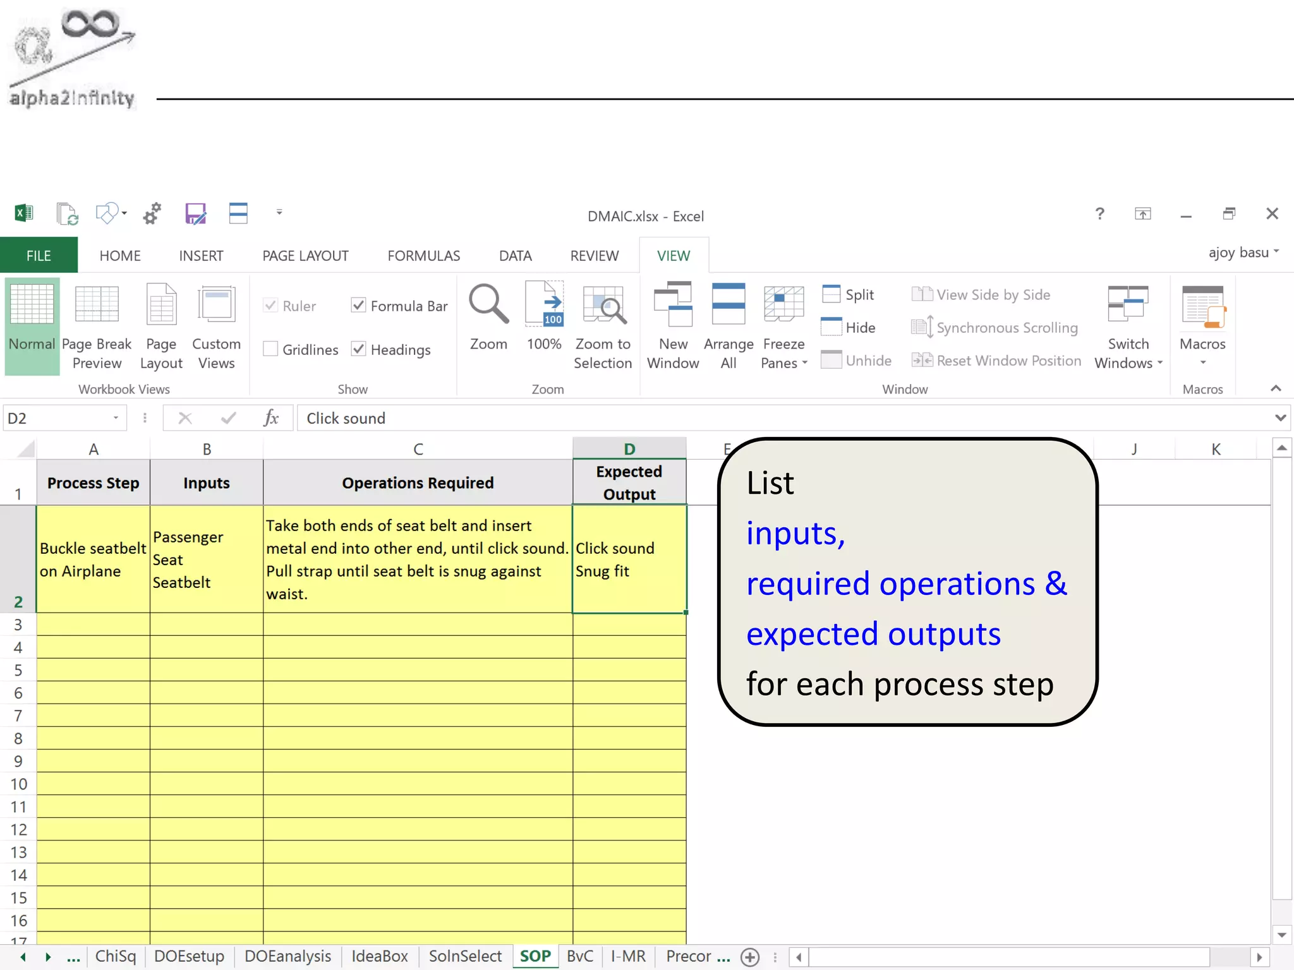The image size is (1294, 970).
Task: Switch to the INSERT tab
Action: click(201, 256)
